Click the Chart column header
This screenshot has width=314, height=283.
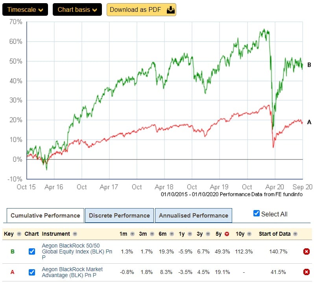coord(31,234)
